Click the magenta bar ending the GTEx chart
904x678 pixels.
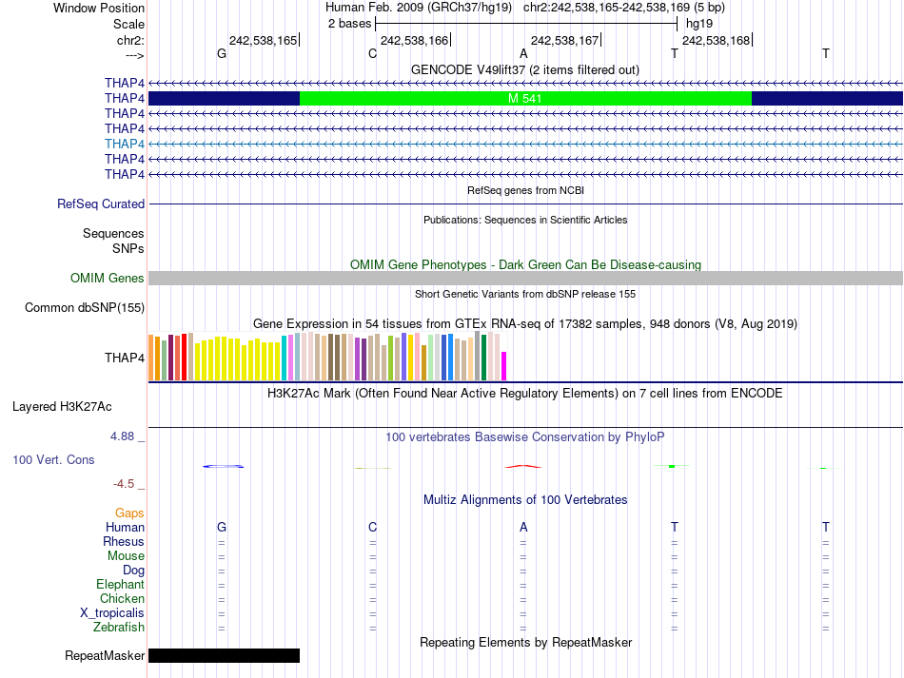click(504, 366)
